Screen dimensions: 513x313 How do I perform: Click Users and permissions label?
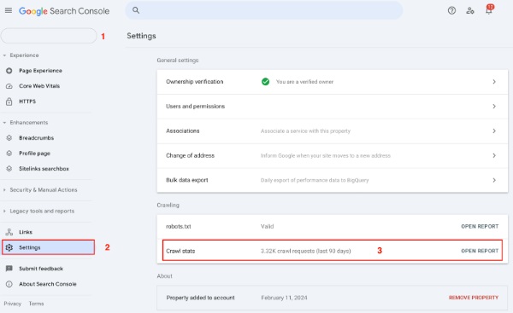[x=195, y=107]
